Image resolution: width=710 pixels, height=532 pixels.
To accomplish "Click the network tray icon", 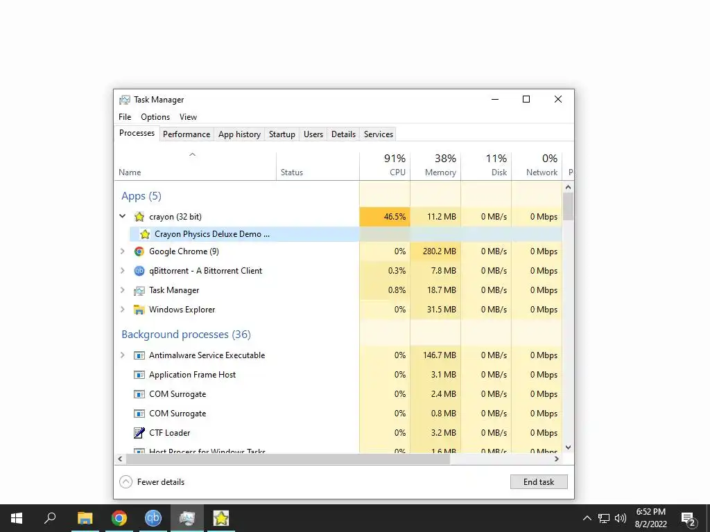I will (x=604, y=518).
